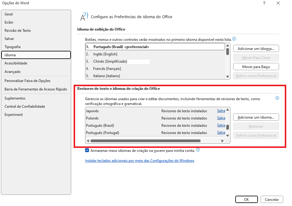Image resolution: width=292 pixels, height=206 pixels.
Task: Click down arrow of display language scrollbar
Action: coord(227,77)
